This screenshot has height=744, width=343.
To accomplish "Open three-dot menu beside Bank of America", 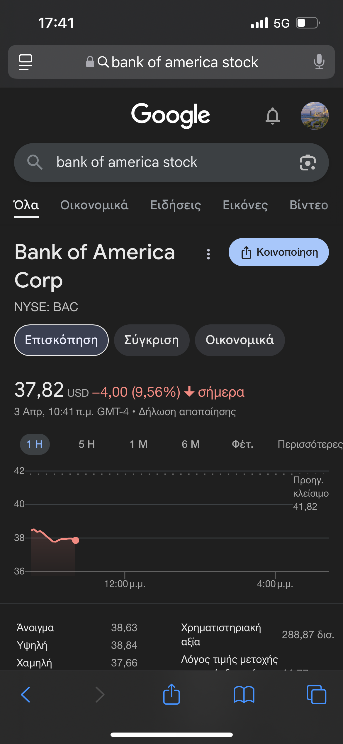I will click(x=208, y=254).
